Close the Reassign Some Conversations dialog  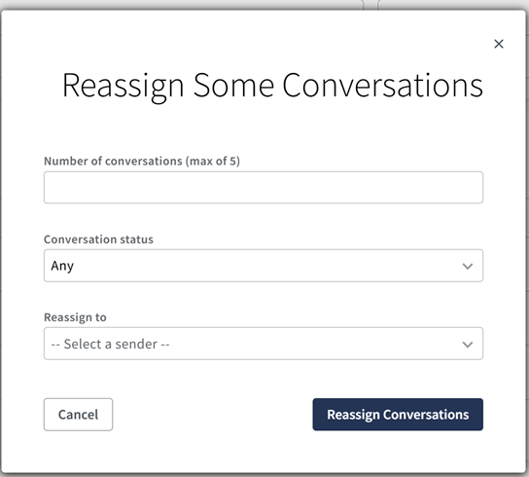click(x=499, y=44)
